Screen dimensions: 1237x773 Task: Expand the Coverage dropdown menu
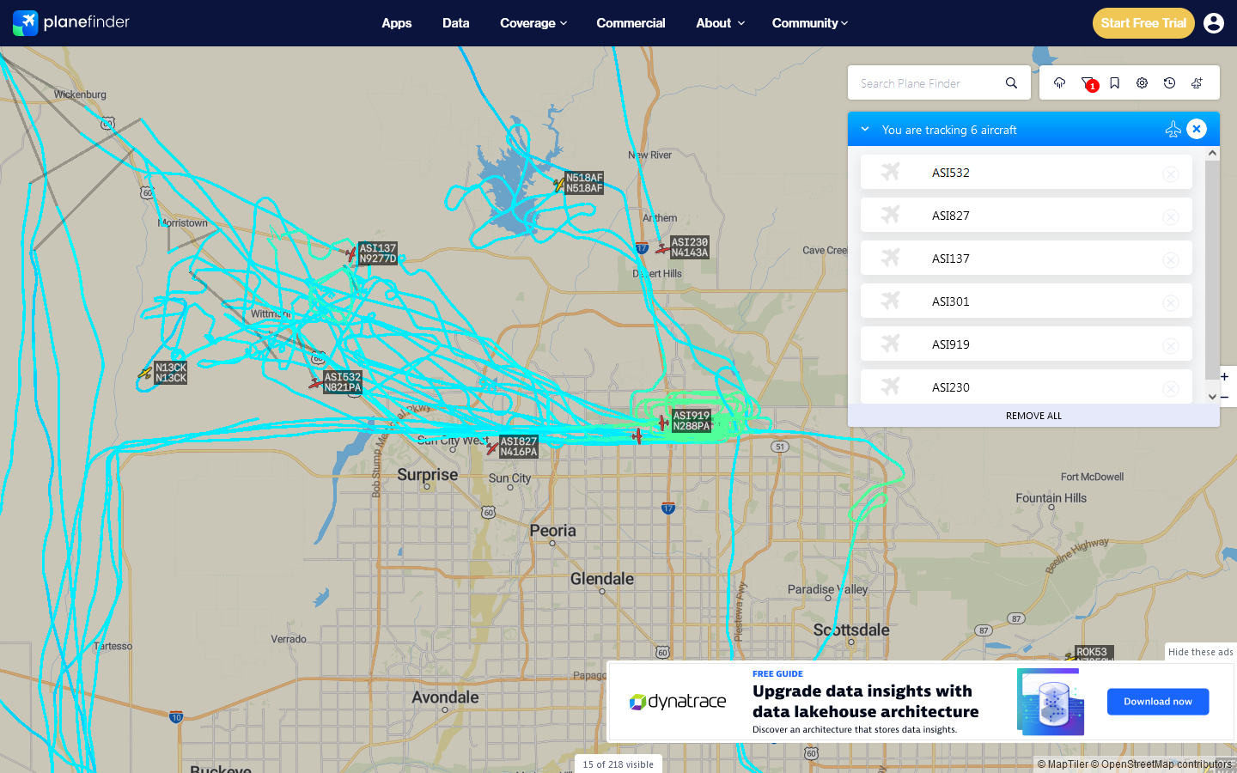(533, 23)
